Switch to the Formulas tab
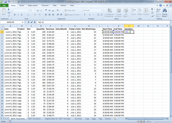 (x=45, y=5)
